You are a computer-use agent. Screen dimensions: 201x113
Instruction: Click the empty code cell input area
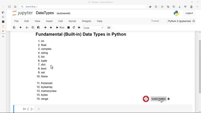point(113,109)
